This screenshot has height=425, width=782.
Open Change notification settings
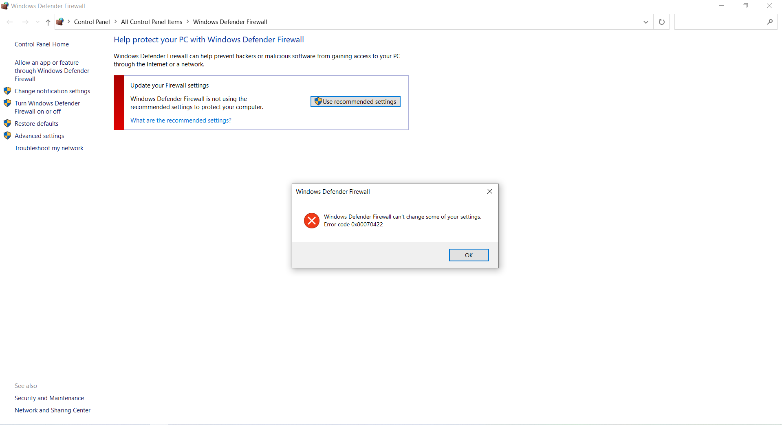[52, 91]
